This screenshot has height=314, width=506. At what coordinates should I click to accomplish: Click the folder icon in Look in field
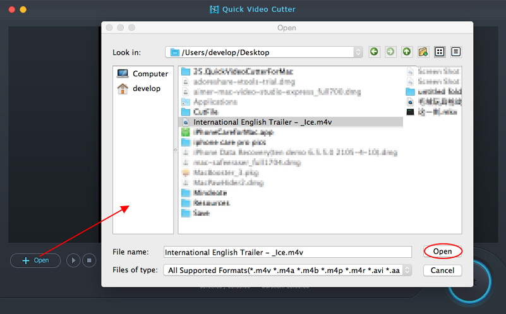[x=174, y=52]
